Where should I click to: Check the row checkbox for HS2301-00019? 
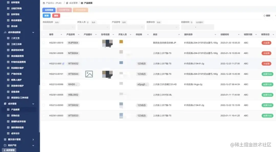click(x=43, y=43)
